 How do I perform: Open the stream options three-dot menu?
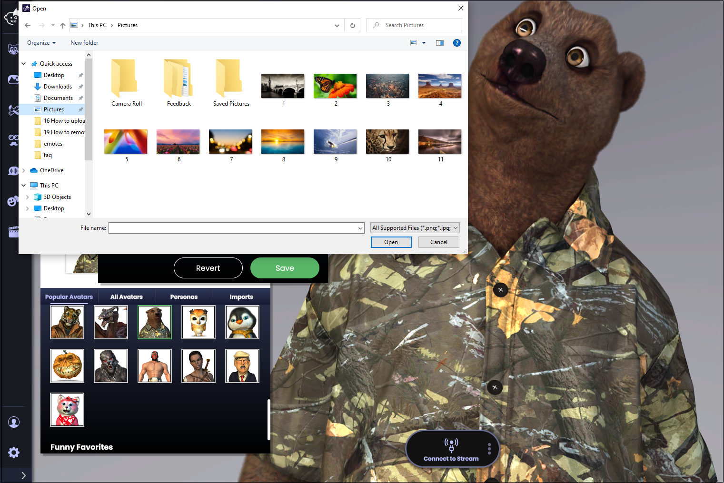pyautogui.click(x=489, y=448)
